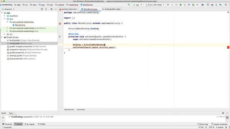Open the profiler gauge icon in toolbar

pyautogui.click(x=189, y=5)
